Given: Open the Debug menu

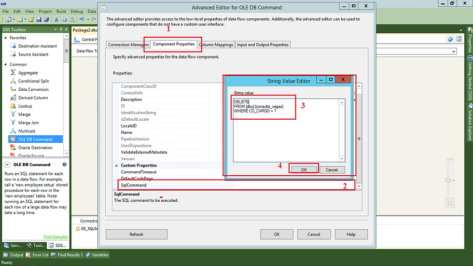Looking at the screenshot, I should tap(77, 11).
